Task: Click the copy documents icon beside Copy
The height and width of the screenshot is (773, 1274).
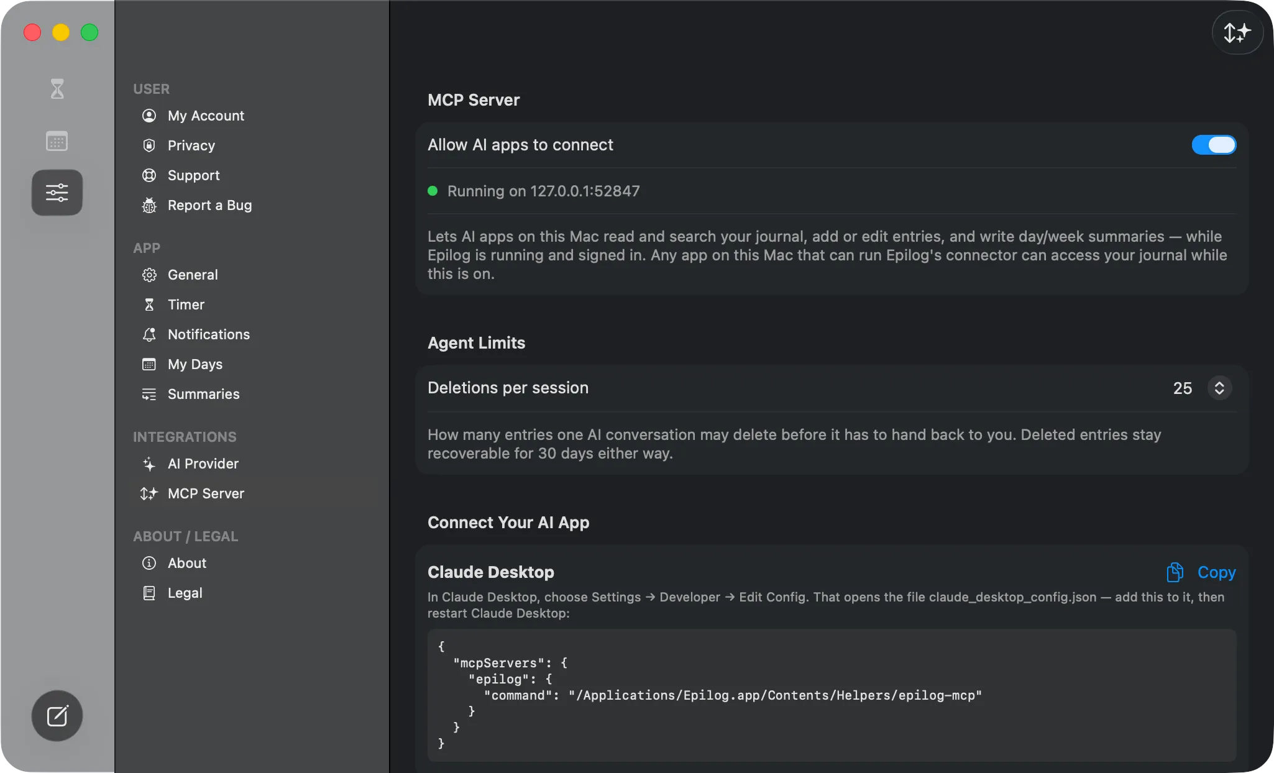Action: [x=1175, y=572]
